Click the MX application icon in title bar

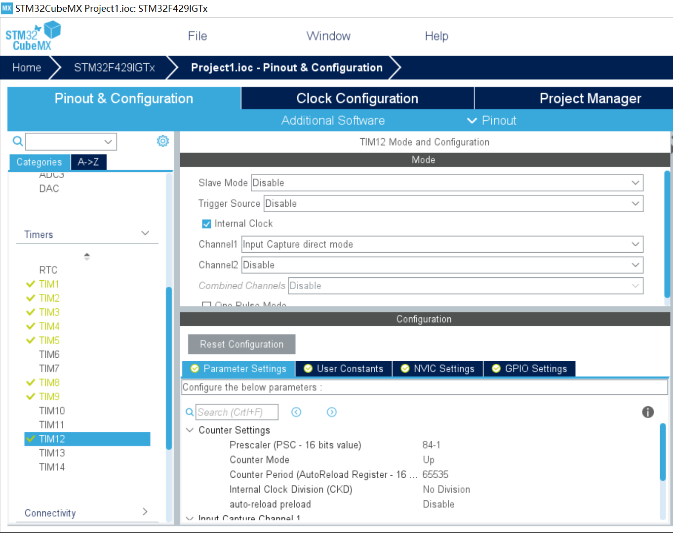6,8
